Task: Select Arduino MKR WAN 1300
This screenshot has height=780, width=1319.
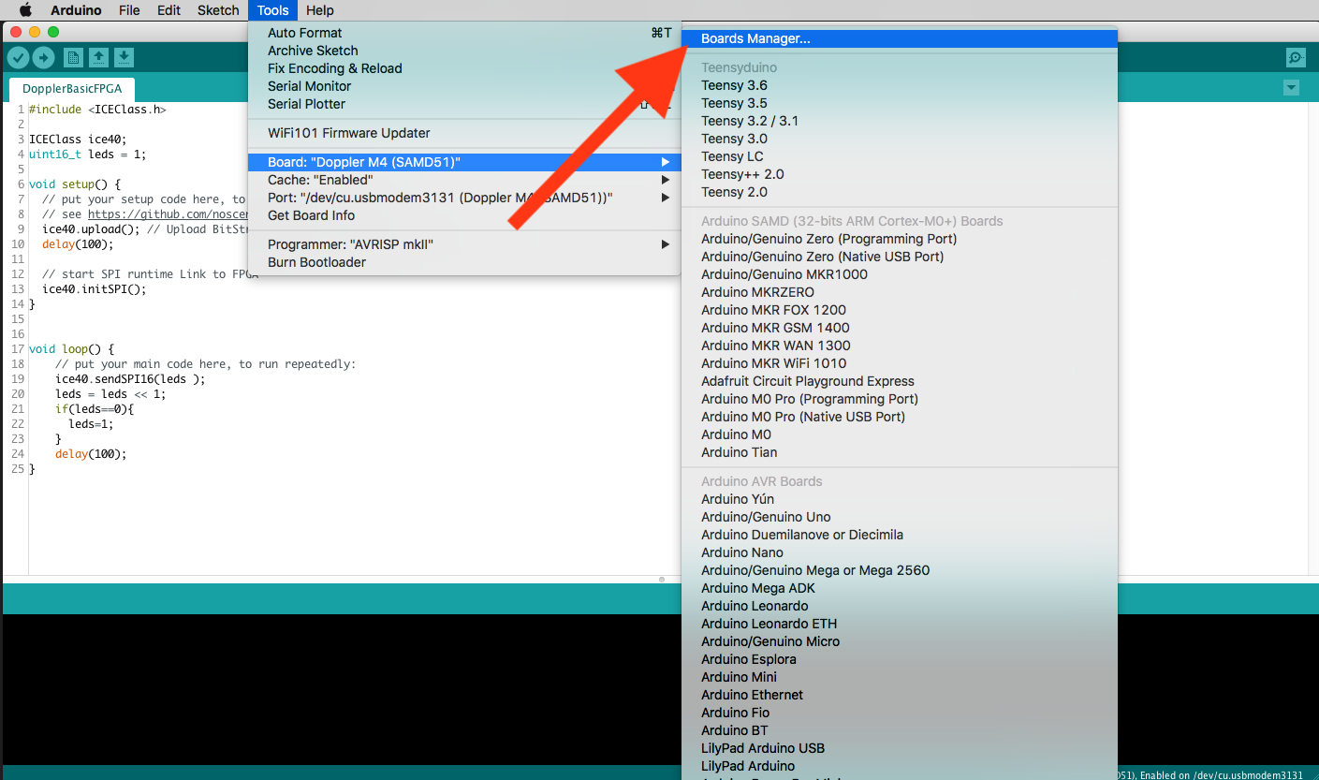Action: click(x=900, y=346)
